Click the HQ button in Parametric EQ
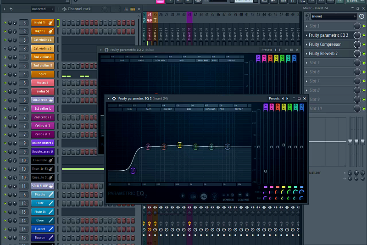The width and height of the screenshot is (367, 245). [204, 196]
